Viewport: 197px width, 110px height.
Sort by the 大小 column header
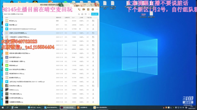coord(73,18)
